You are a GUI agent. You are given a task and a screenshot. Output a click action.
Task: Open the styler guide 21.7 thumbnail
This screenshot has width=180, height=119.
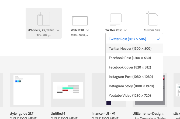pyautogui.click(x=27, y=90)
